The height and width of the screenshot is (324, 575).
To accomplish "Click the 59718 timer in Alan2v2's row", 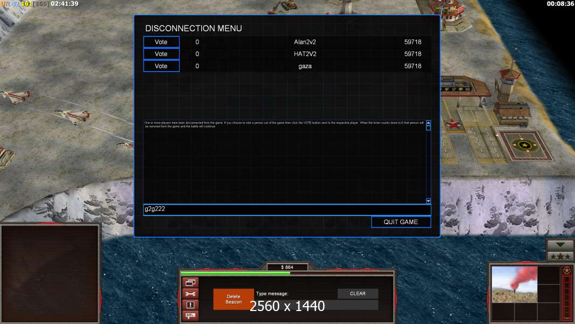I will tap(413, 42).
